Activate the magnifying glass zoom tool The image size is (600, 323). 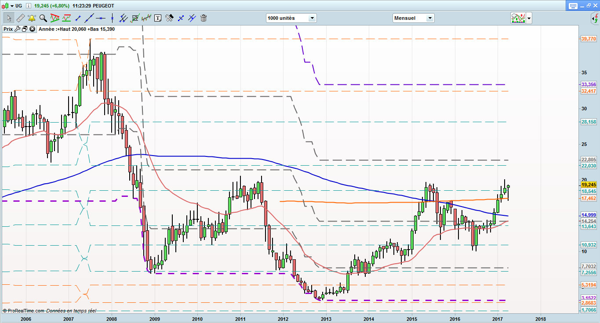[x=43, y=18]
